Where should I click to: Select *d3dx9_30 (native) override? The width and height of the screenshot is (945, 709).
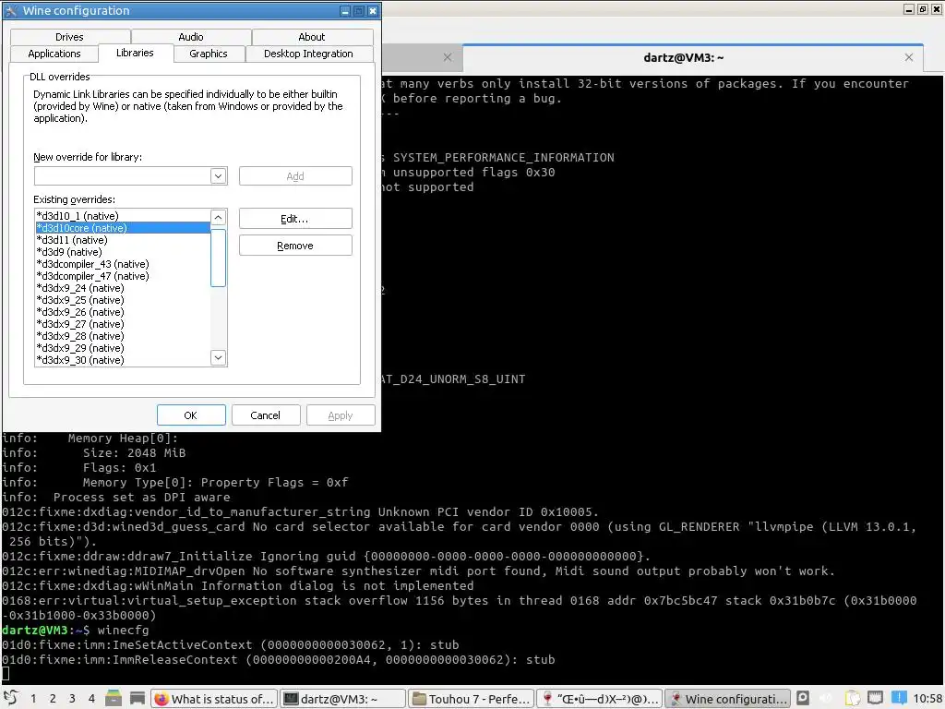click(123, 360)
